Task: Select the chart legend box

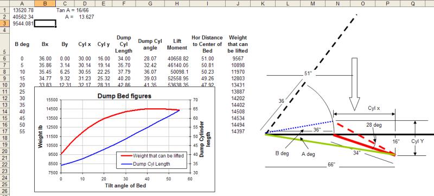Action: click(151, 160)
